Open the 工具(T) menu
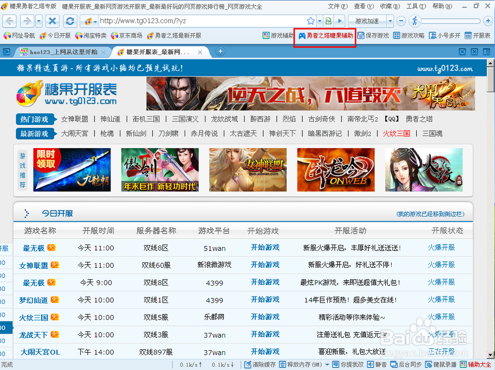This screenshot has width=495, height=370. point(415,6)
